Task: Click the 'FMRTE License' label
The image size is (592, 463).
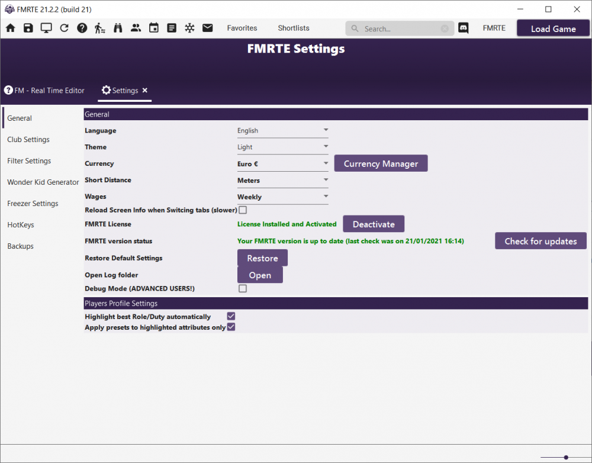Action: click(x=108, y=224)
